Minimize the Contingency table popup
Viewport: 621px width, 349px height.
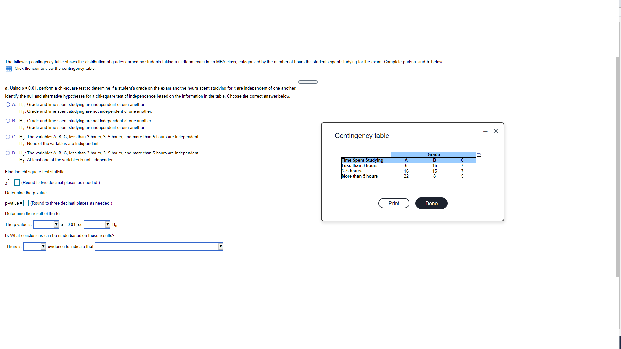point(485,131)
